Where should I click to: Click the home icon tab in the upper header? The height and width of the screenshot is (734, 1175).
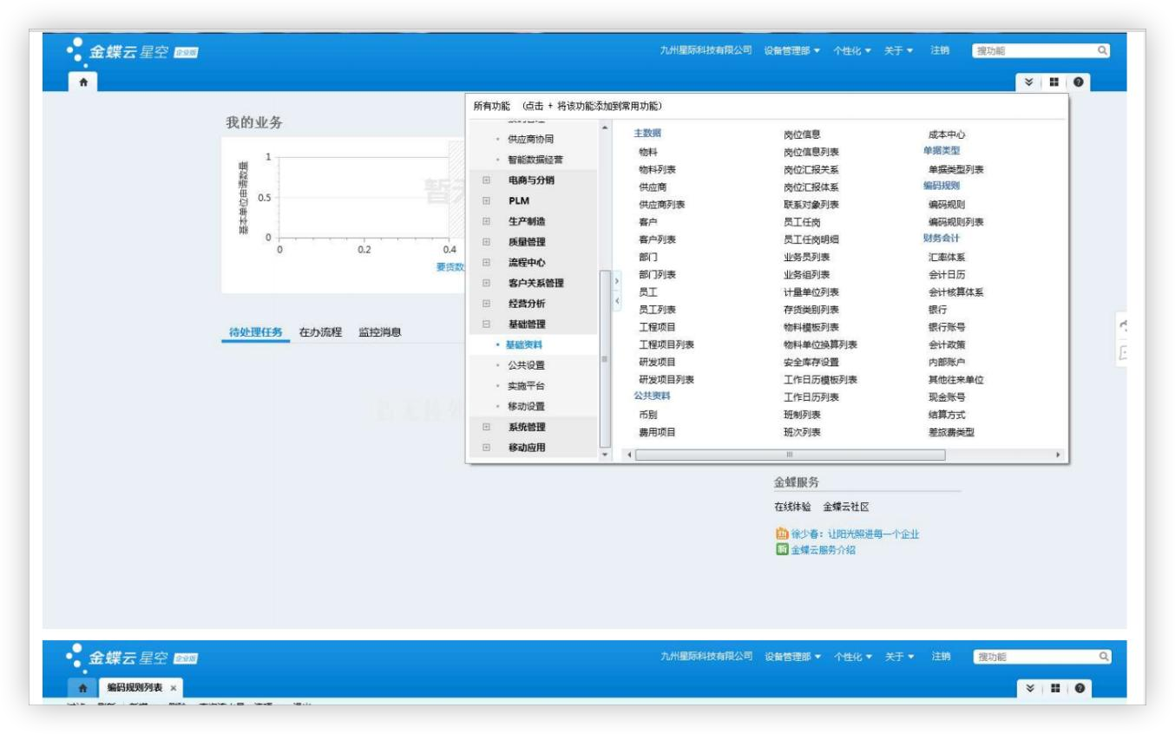coord(83,82)
